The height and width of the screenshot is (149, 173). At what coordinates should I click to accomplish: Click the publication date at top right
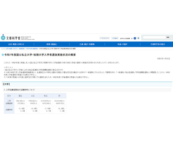163,58
